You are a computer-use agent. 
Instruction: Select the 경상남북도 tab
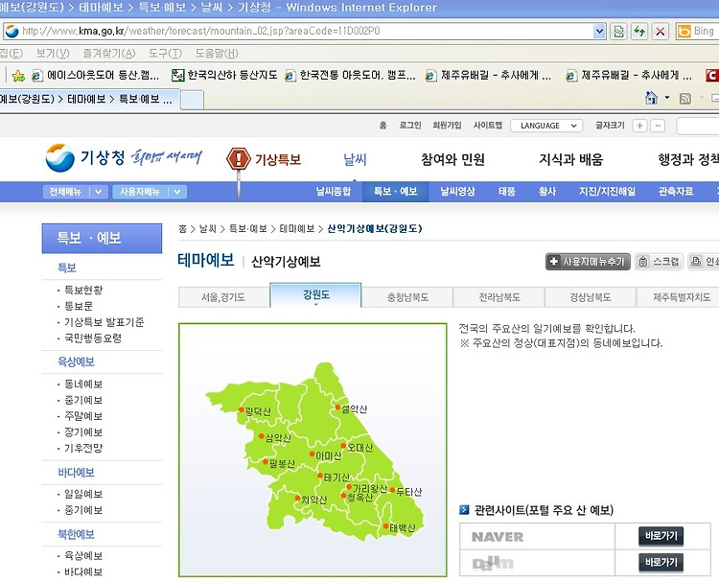[591, 297]
